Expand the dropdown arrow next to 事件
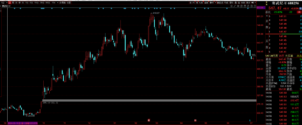Screen dimensions: 302x125 tap(216, 3)
